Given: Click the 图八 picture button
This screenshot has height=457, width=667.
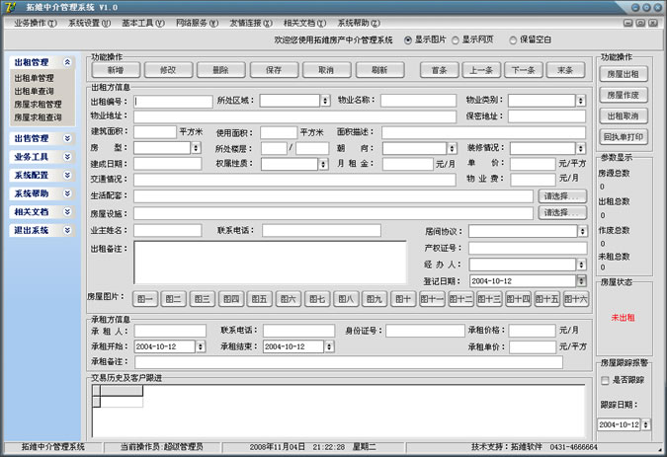Looking at the screenshot, I should point(346,299).
